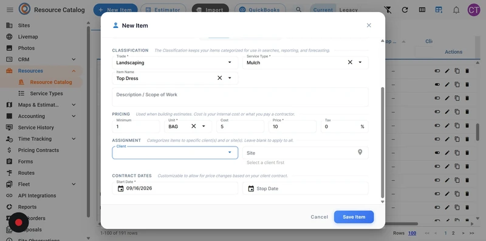Click the dialog's vertical scrollbar

pyautogui.click(x=383, y=142)
